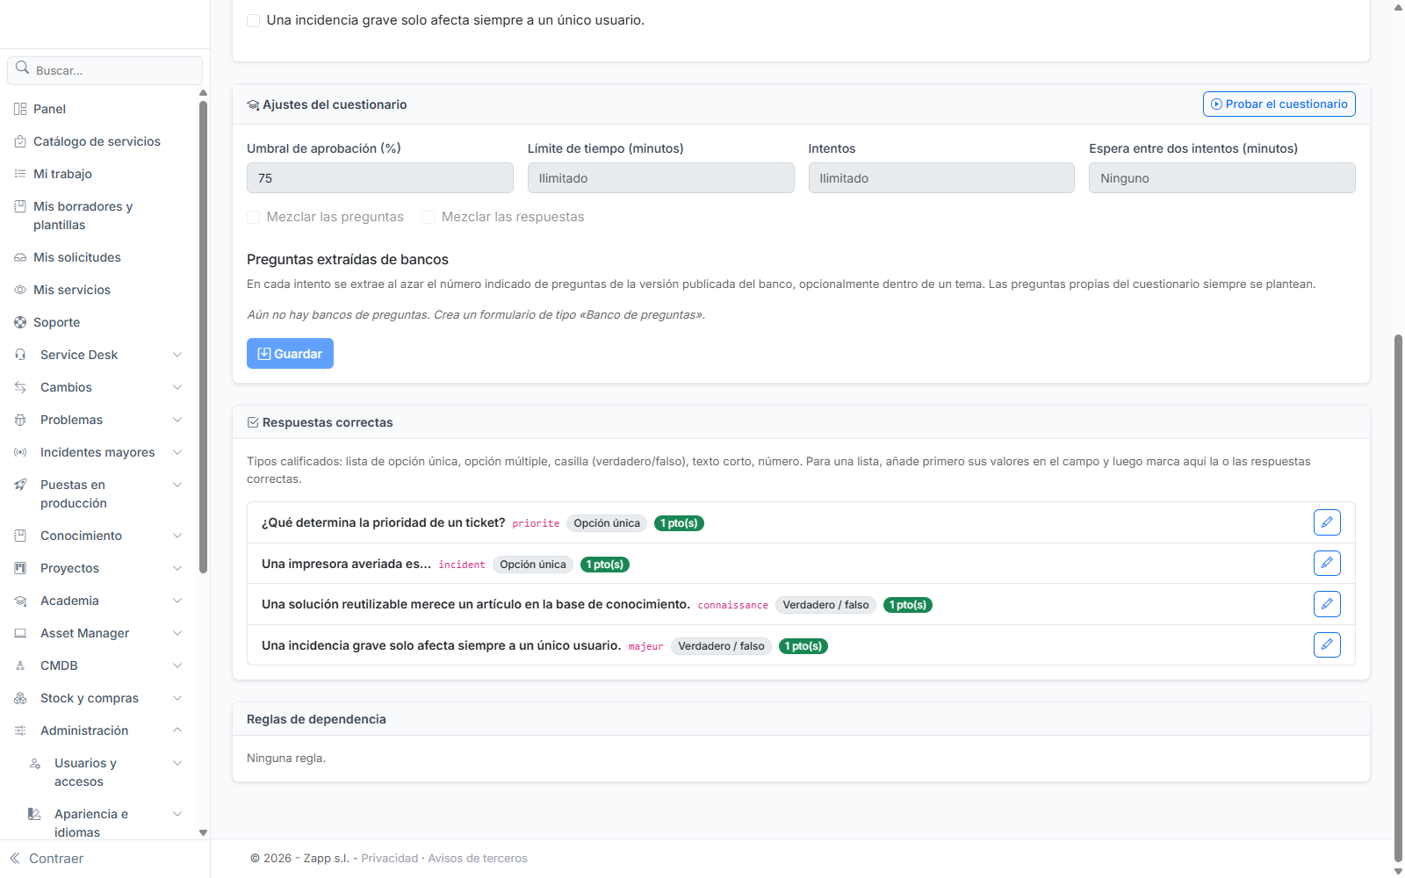Check the incidencia grave único usuario box
The height and width of the screenshot is (878, 1405).
tap(253, 20)
